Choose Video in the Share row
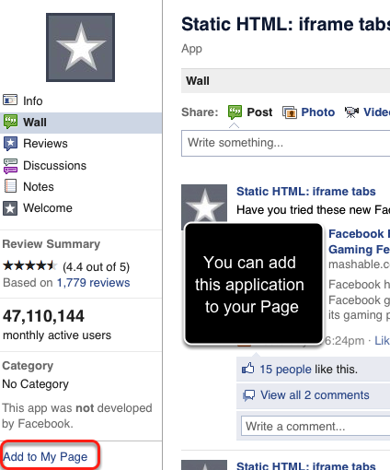390x470 pixels. pos(377,112)
